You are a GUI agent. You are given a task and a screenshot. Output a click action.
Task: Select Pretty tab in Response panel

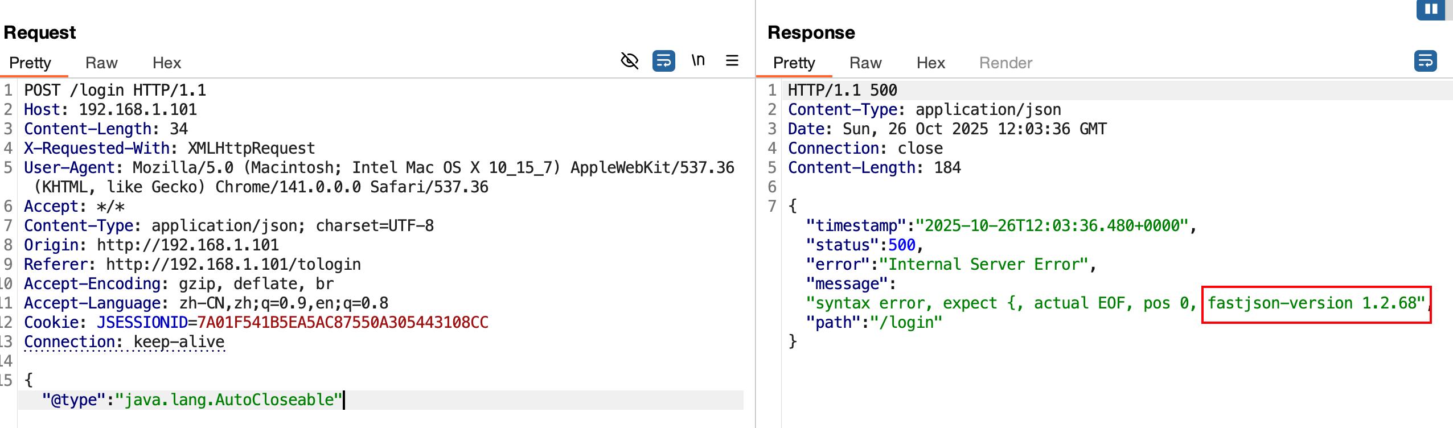794,63
